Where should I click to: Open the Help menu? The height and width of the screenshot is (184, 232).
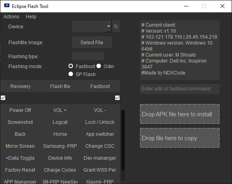point(31,17)
